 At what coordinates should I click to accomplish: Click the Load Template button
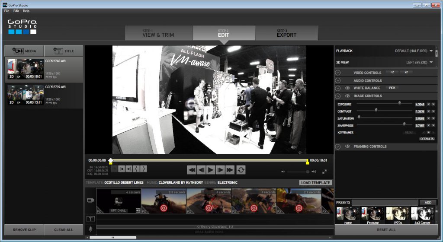click(x=315, y=183)
